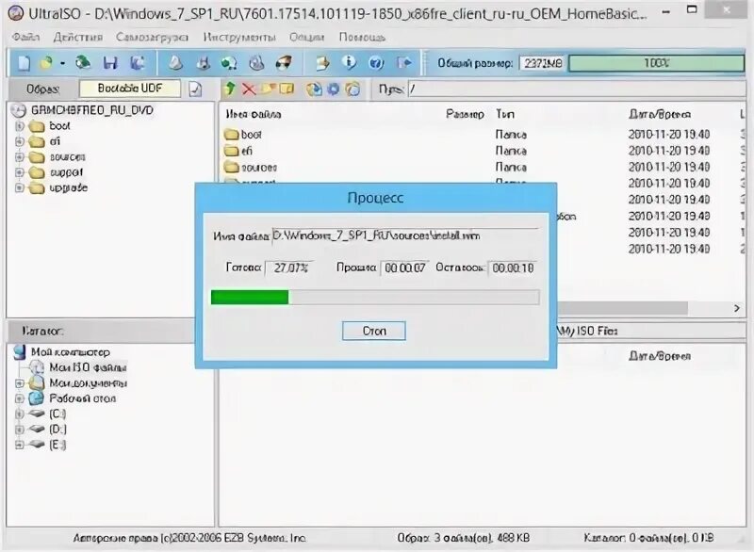
Task: Click the Convert image format icon
Action: click(x=229, y=63)
